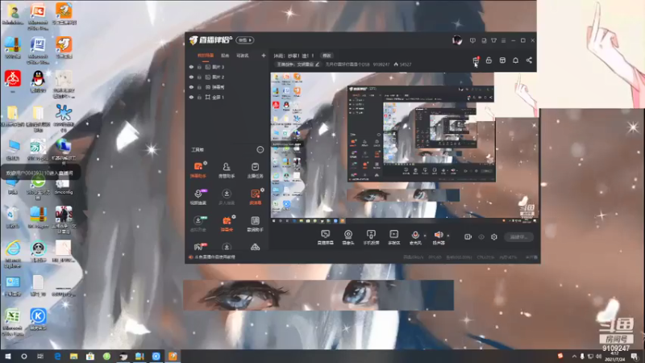The width and height of the screenshot is (645, 363).
Task: Switch to the scene tab next to the plus
Action: pyautogui.click(x=243, y=55)
